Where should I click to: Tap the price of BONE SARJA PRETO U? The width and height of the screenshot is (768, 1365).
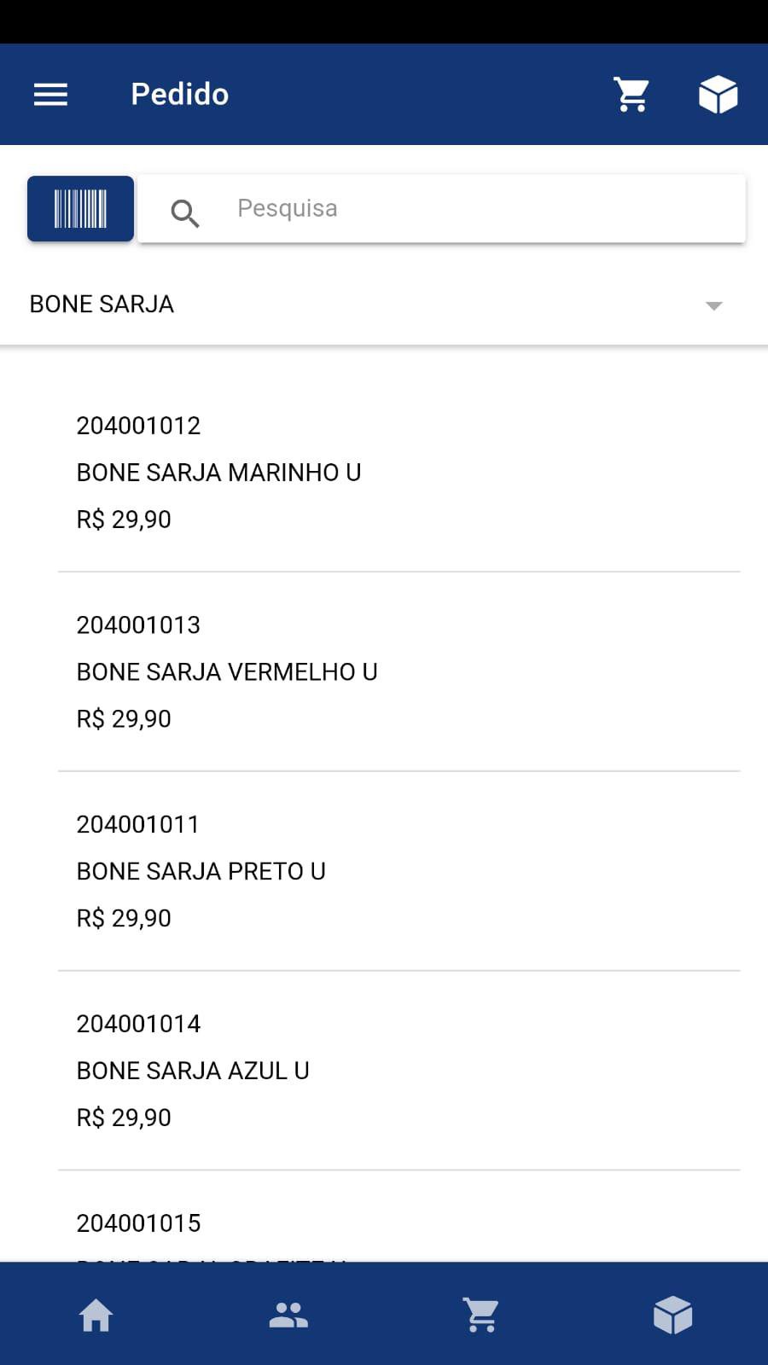click(x=124, y=918)
